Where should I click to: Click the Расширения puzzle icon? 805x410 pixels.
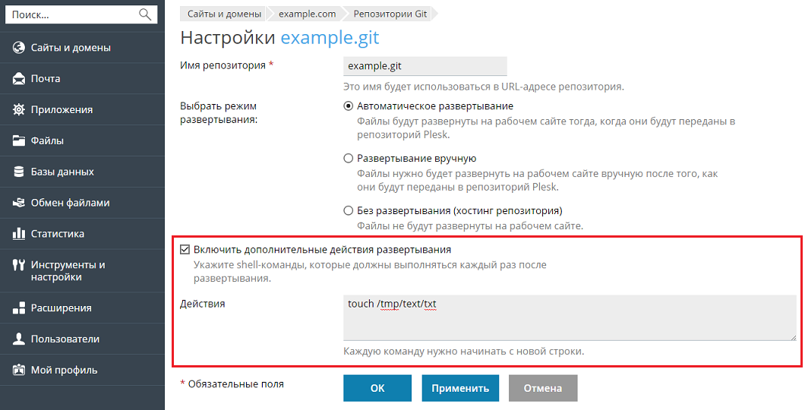(20, 308)
